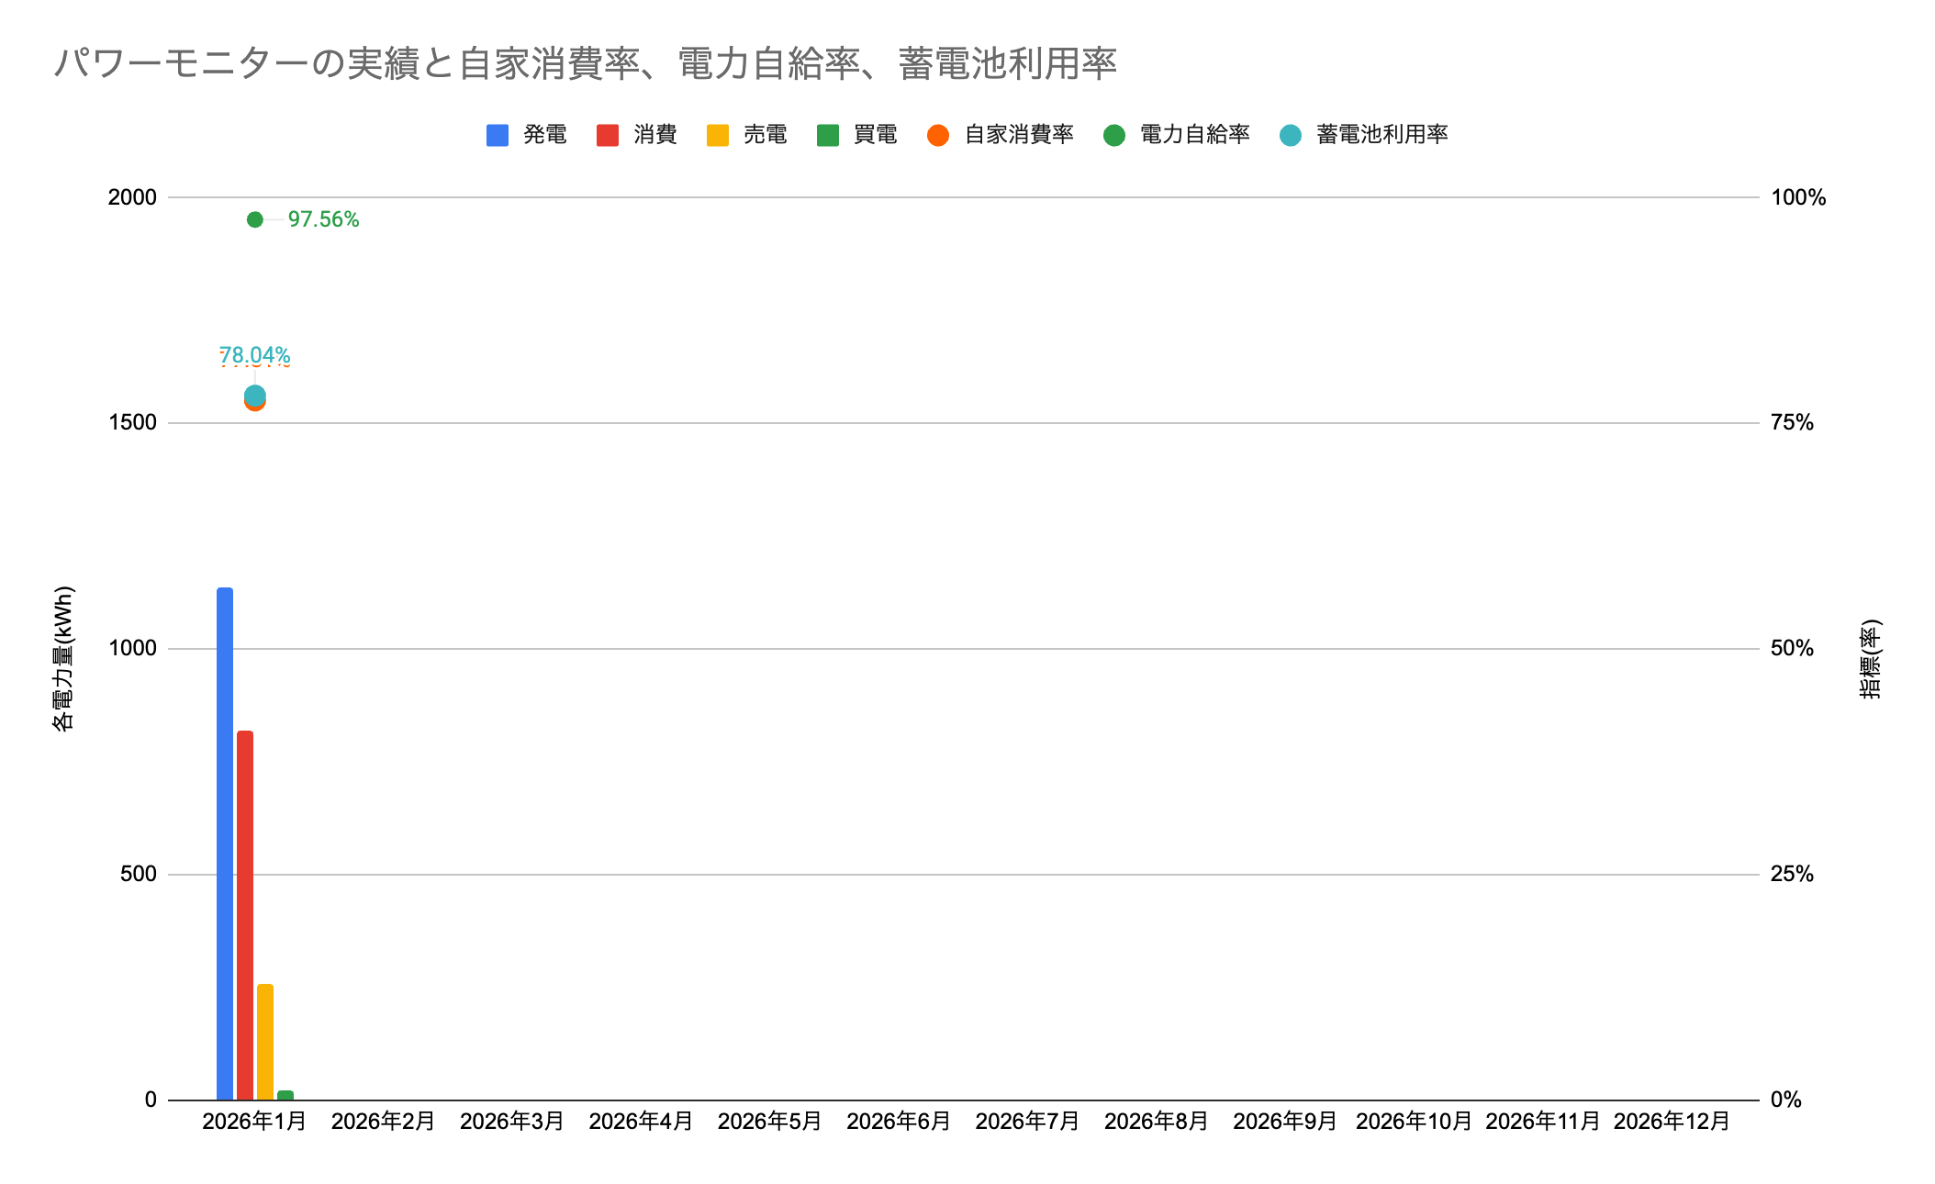Click the red 消費 bar for January
This screenshot has width=1935, height=1184.
pos(245,918)
